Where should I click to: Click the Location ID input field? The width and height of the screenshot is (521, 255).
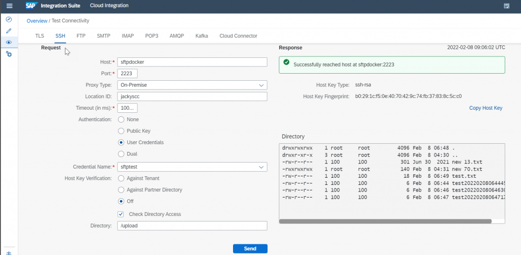coord(192,97)
